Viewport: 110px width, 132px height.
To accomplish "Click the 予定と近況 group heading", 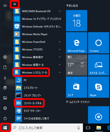I will click(72, 6).
